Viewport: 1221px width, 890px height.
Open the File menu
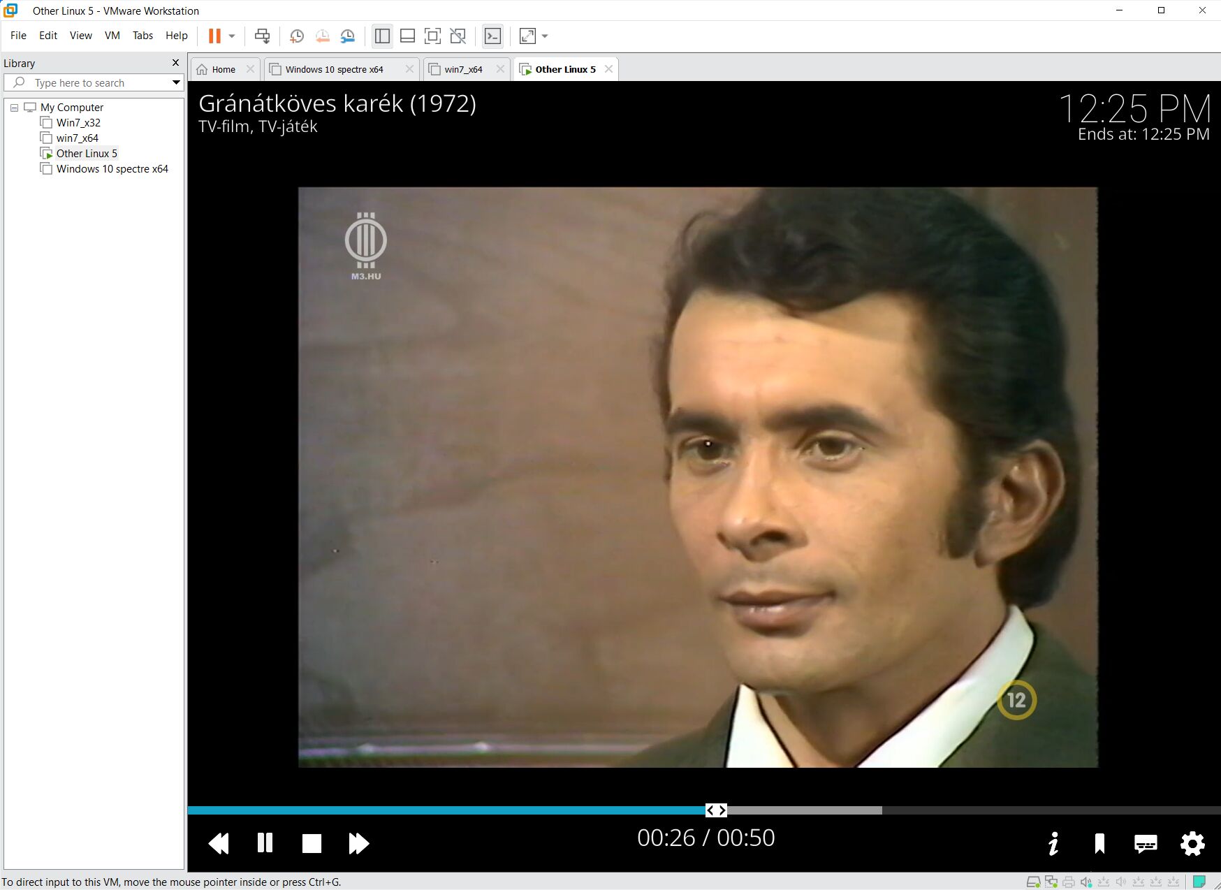18,35
